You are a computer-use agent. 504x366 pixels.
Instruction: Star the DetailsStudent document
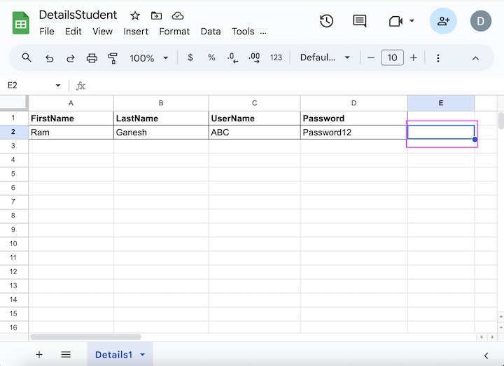135,15
